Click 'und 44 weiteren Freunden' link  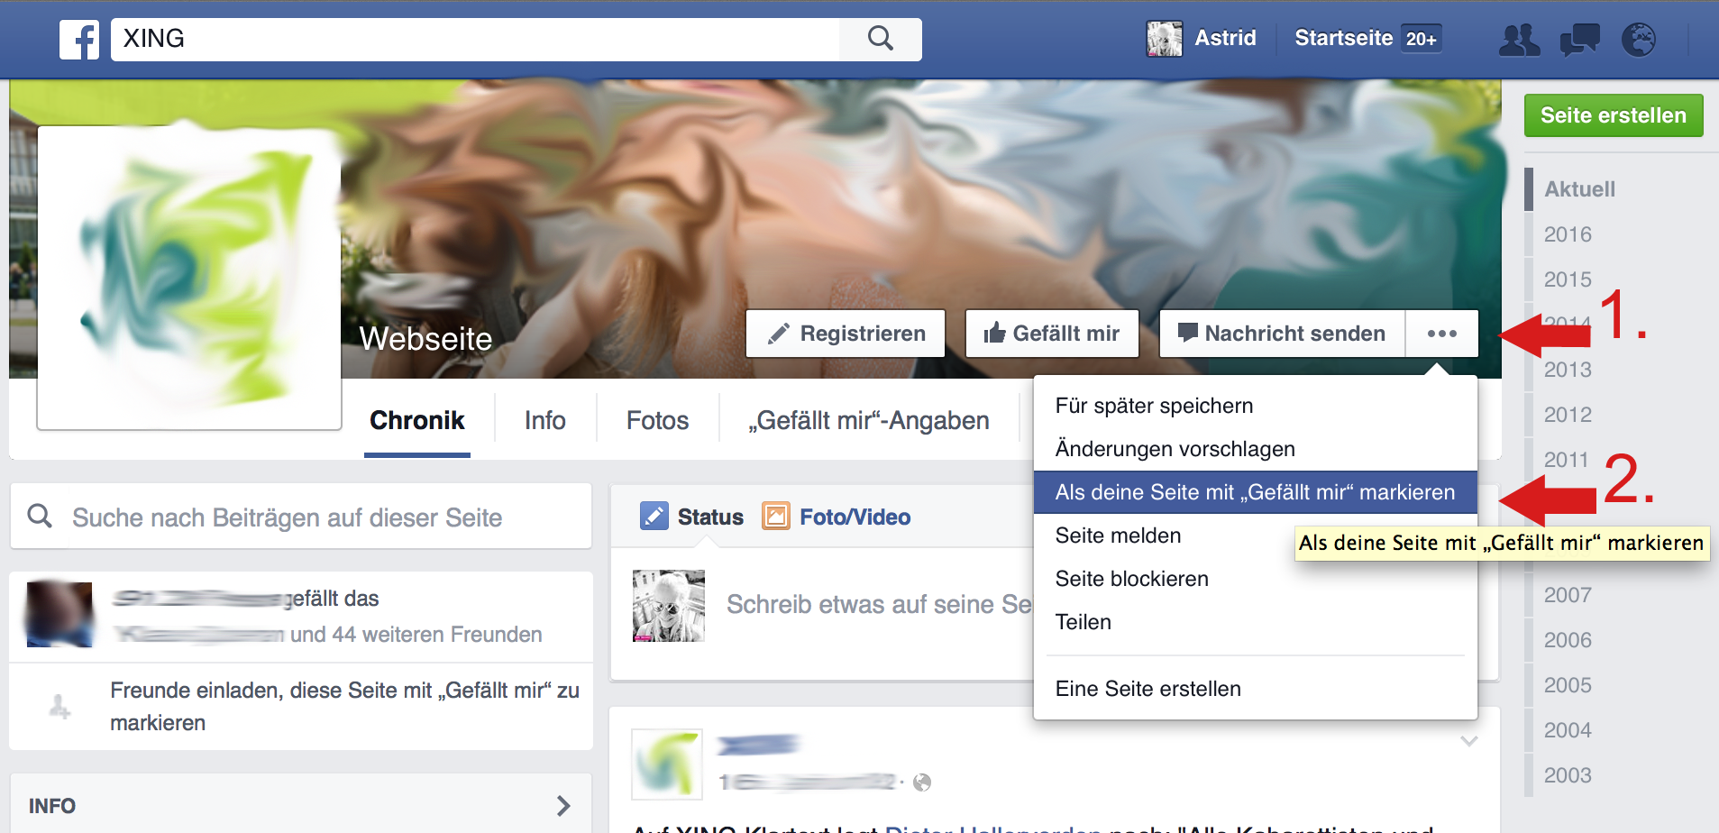[x=416, y=635]
